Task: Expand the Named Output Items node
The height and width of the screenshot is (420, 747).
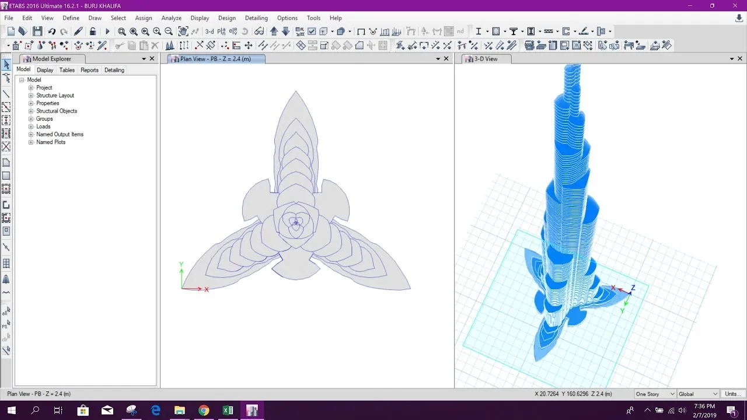Action: [x=31, y=134]
